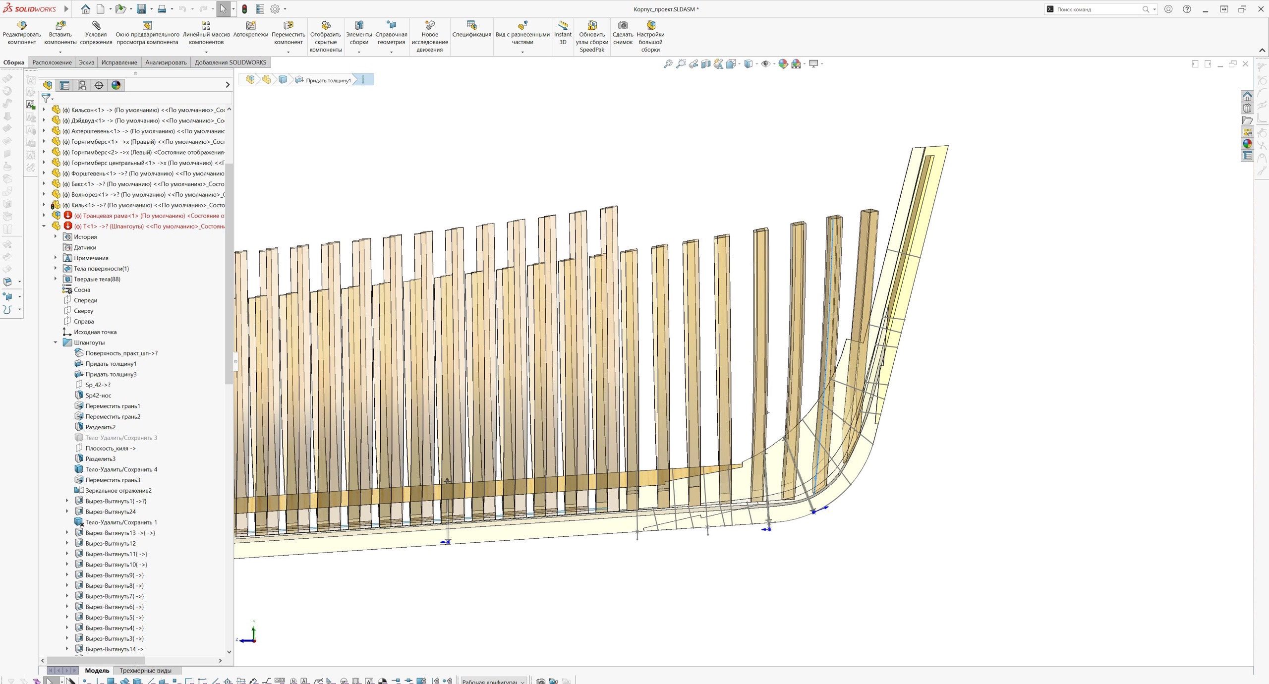Click the Спецификация (Bill of Materials) icon
This screenshot has height=684, width=1269.
(x=471, y=26)
